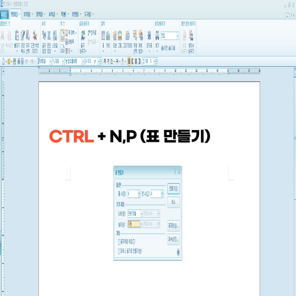The width and height of the screenshot is (296, 296).
Task: Select the 모양 복사 format copy icon
Action: click(x=23, y=35)
